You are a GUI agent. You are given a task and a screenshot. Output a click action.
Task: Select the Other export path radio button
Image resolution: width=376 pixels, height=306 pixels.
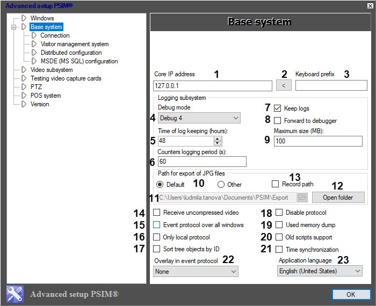[x=221, y=185]
